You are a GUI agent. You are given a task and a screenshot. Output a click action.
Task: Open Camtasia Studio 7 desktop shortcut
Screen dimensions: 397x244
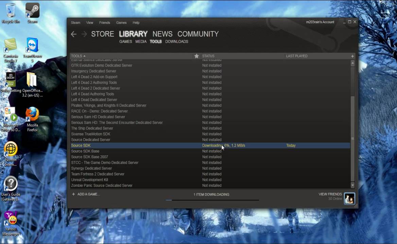point(11,50)
